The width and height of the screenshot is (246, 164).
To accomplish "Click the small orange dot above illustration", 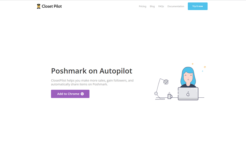I will point(193,64).
